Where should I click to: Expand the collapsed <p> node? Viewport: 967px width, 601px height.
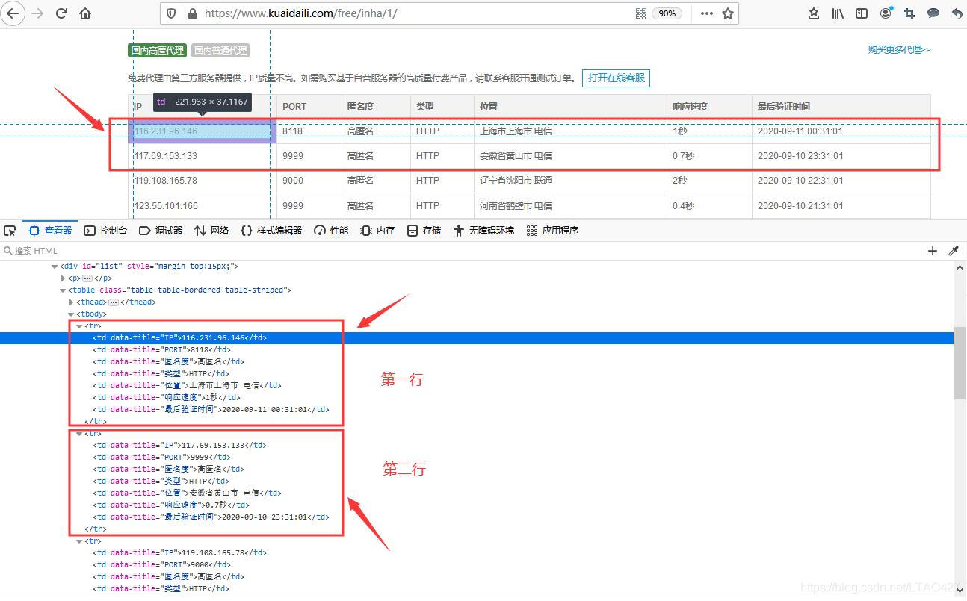coord(63,278)
